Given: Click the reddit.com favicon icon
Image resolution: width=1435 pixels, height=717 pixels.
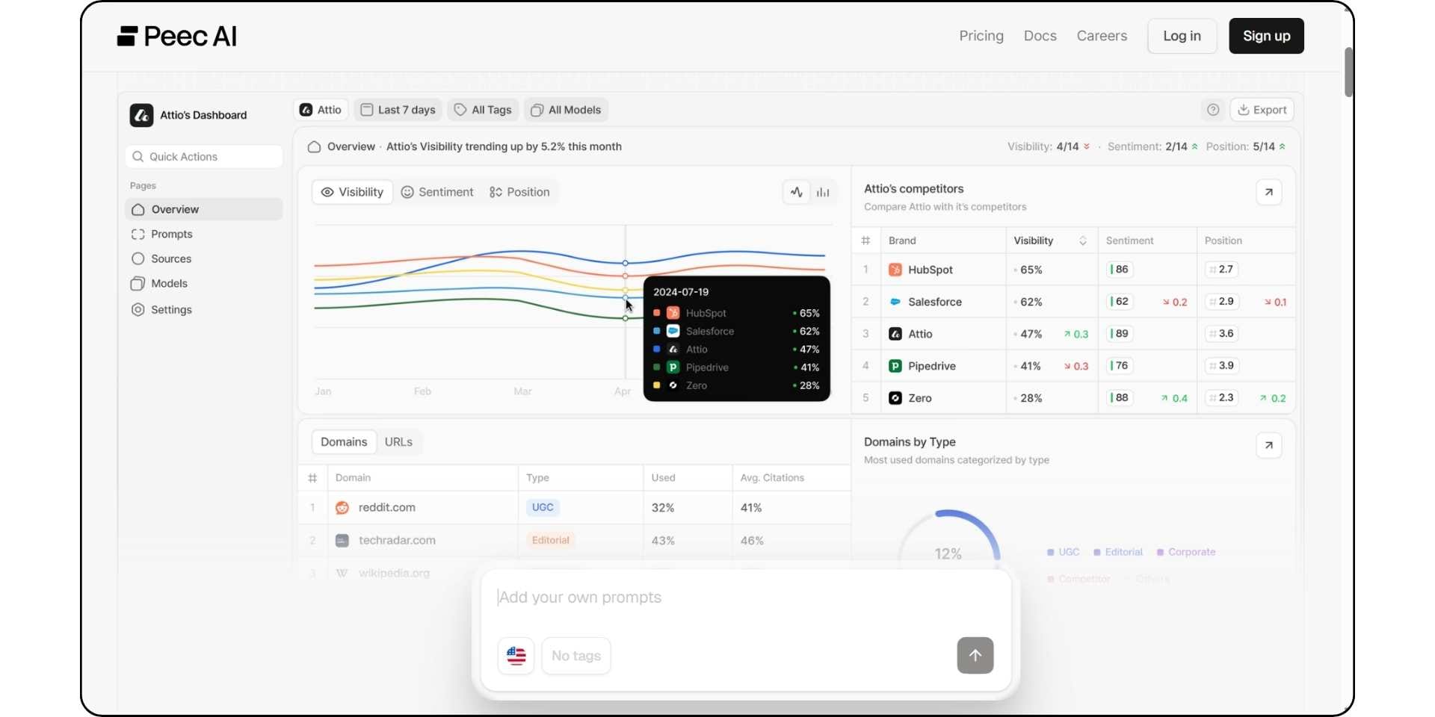Looking at the screenshot, I should pyautogui.click(x=342, y=508).
